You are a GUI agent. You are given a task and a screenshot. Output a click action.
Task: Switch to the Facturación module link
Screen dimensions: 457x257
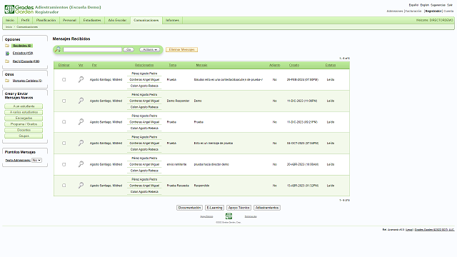[x=413, y=11]
